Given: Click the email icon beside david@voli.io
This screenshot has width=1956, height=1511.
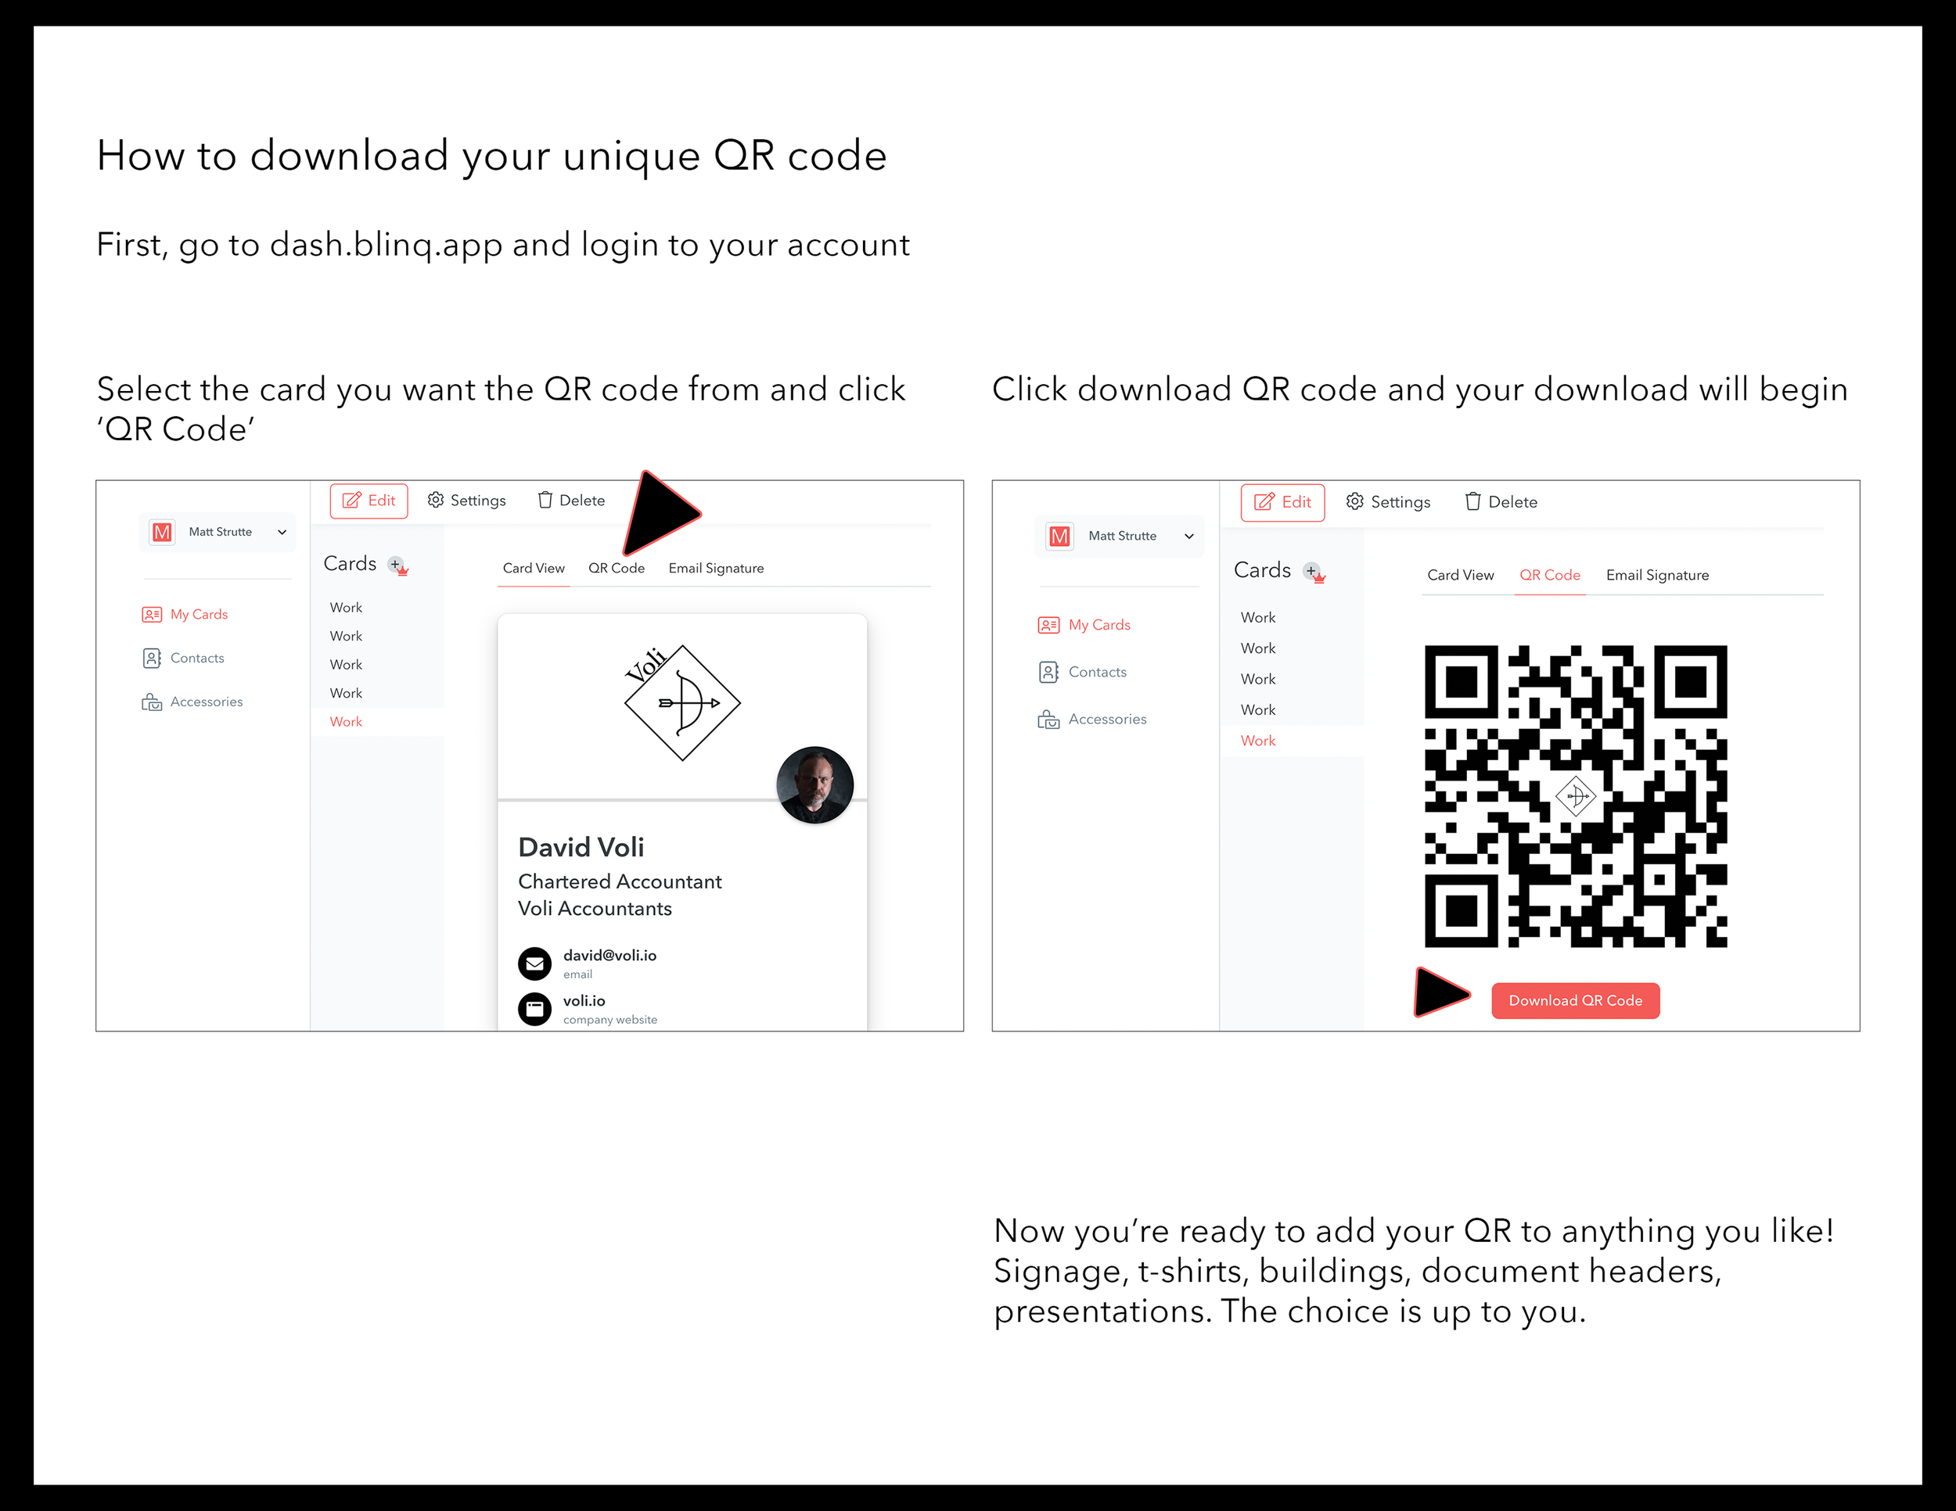Looking at the screenshot, I should point(534,964).
